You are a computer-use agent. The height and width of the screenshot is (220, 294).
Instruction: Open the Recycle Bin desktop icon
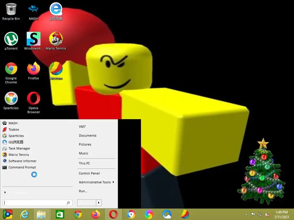click(x=11, y=11)
